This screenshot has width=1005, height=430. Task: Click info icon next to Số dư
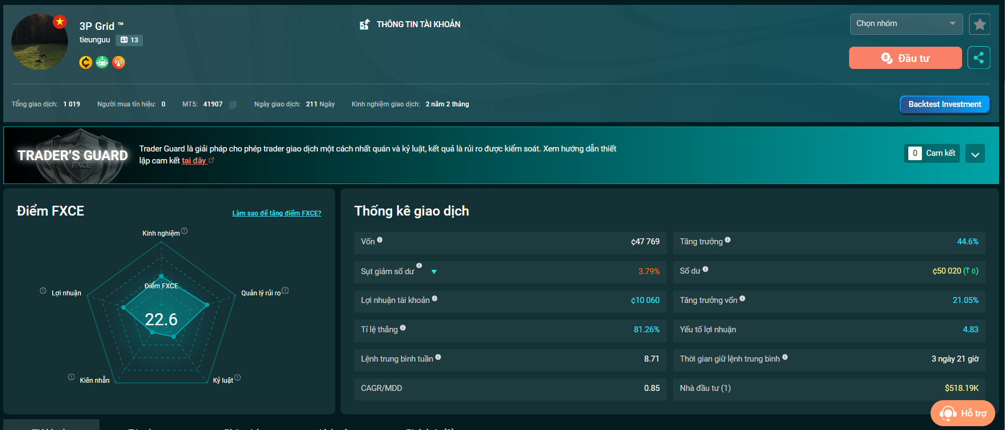(x=705, y=269)
